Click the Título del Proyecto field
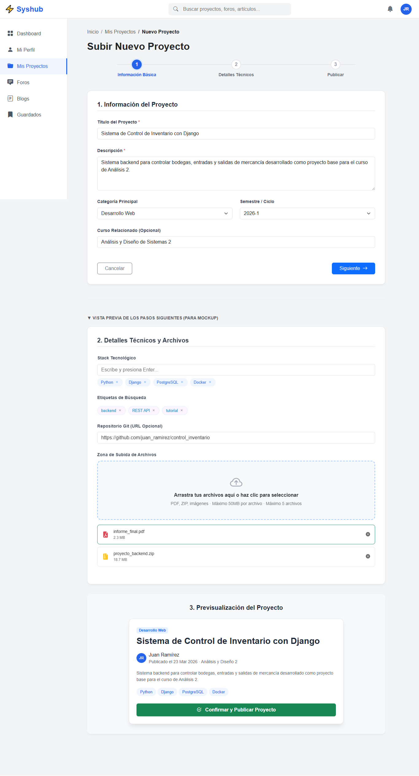 tap(236, 134)
